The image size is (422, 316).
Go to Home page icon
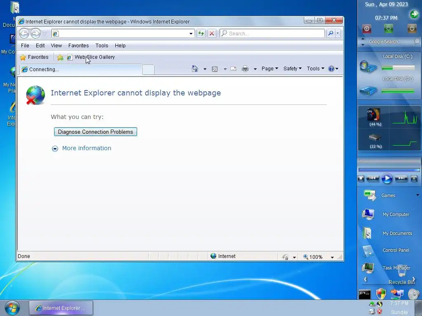pos(195,69)
